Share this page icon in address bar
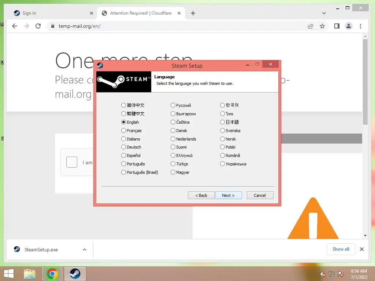This screenshot has height=281, width=375. [311, 26]
